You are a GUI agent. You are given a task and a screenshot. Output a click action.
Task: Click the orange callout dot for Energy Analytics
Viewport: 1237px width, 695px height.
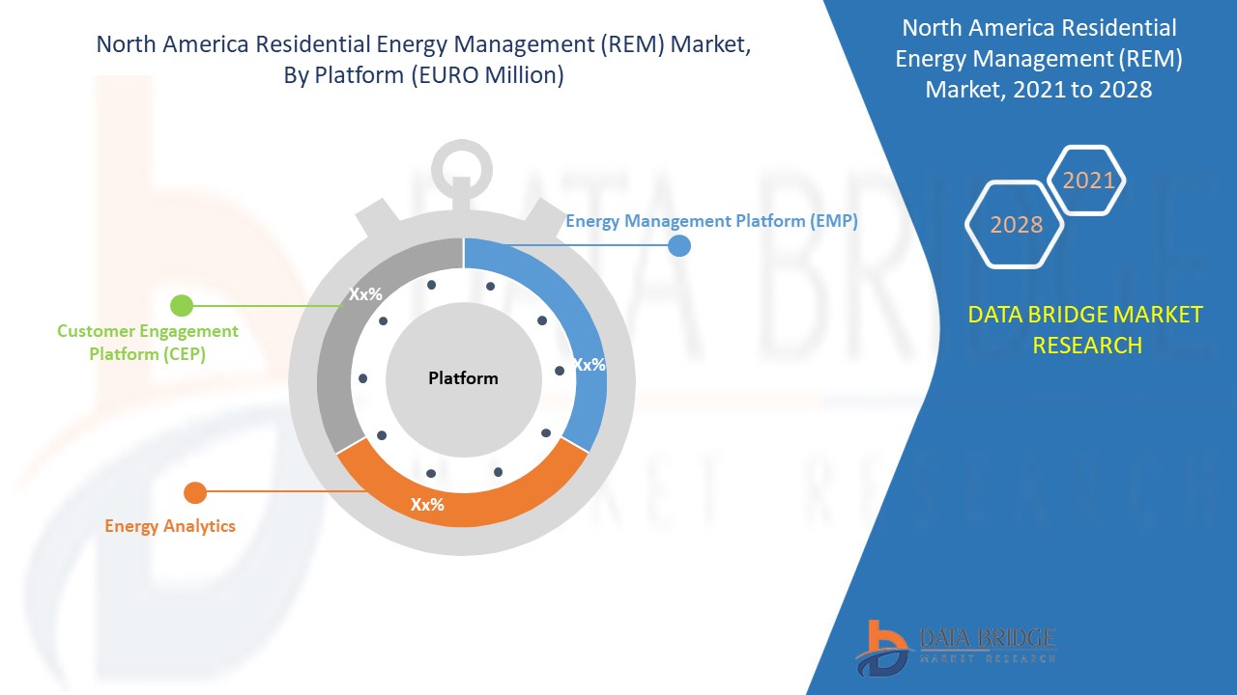pyautogui.click(x=196, y=492)
